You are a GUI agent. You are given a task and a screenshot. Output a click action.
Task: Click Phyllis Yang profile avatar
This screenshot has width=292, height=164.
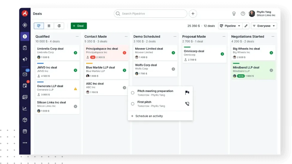pos(252,13)
